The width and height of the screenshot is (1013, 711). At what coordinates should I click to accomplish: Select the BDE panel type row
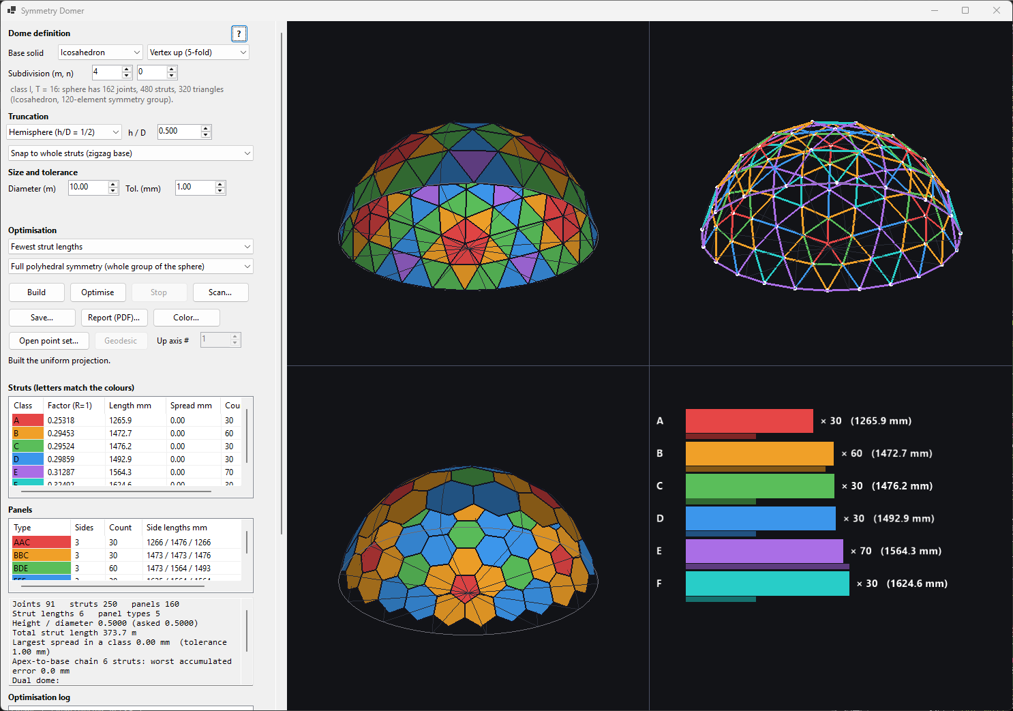(127, 569)
